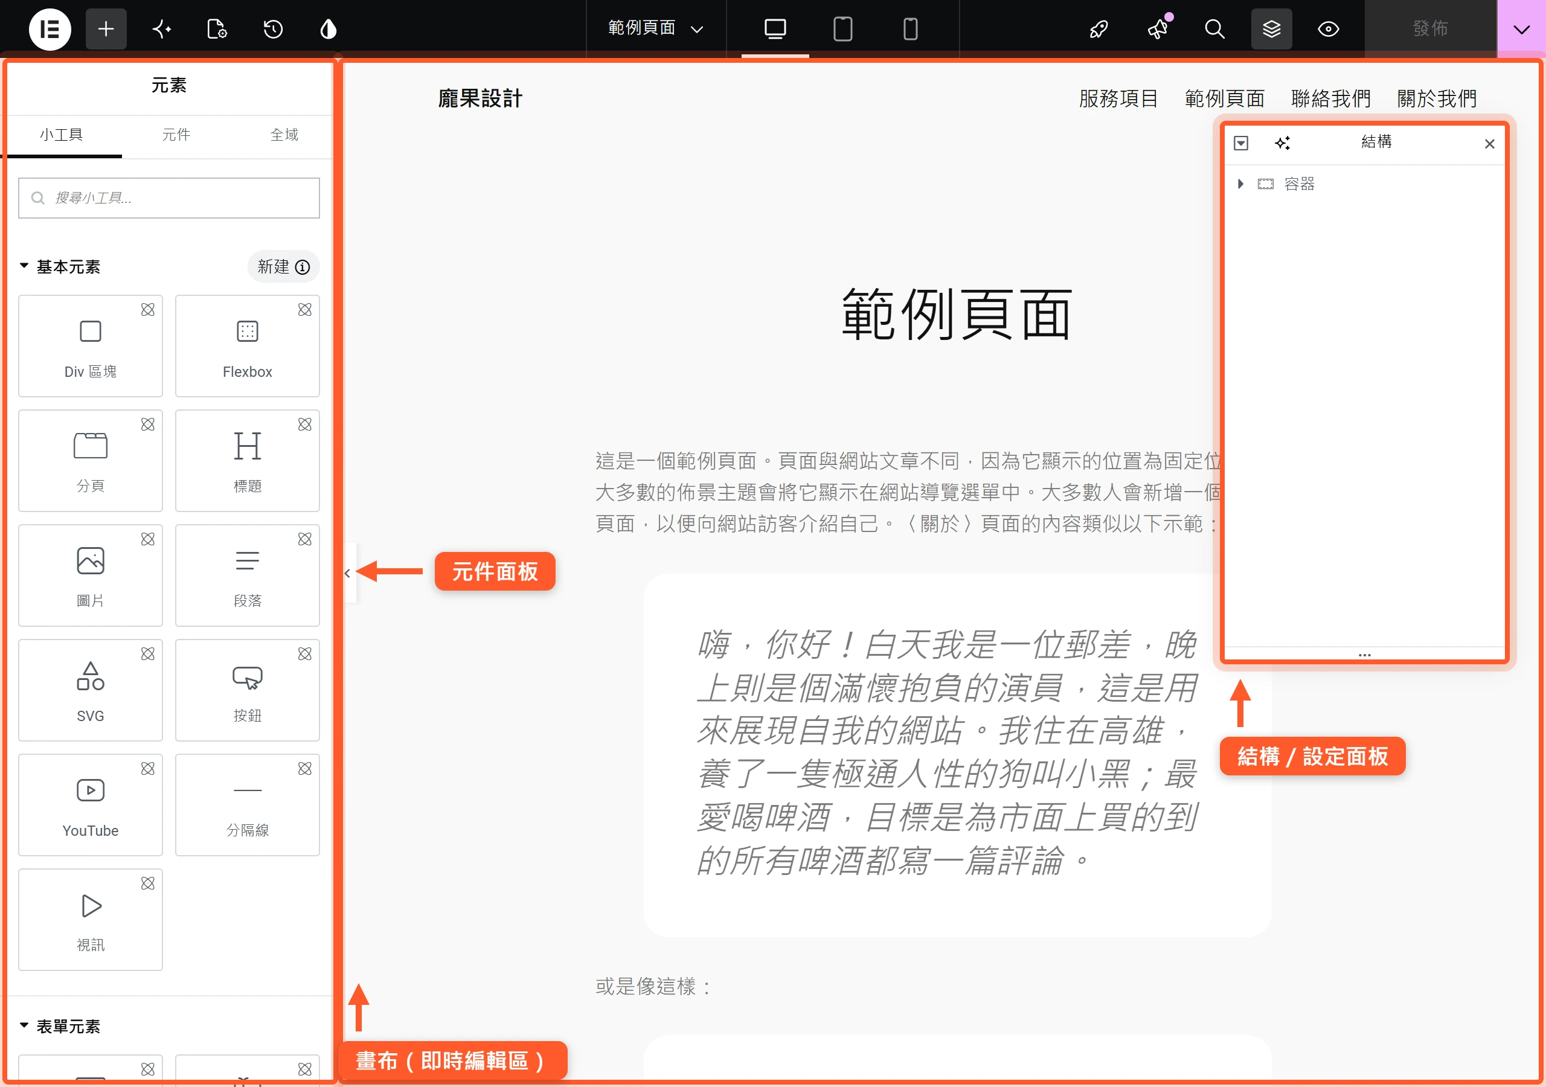Open the droplet icon in top bar
This screenshot has height=1087, width=1546.
328,29
